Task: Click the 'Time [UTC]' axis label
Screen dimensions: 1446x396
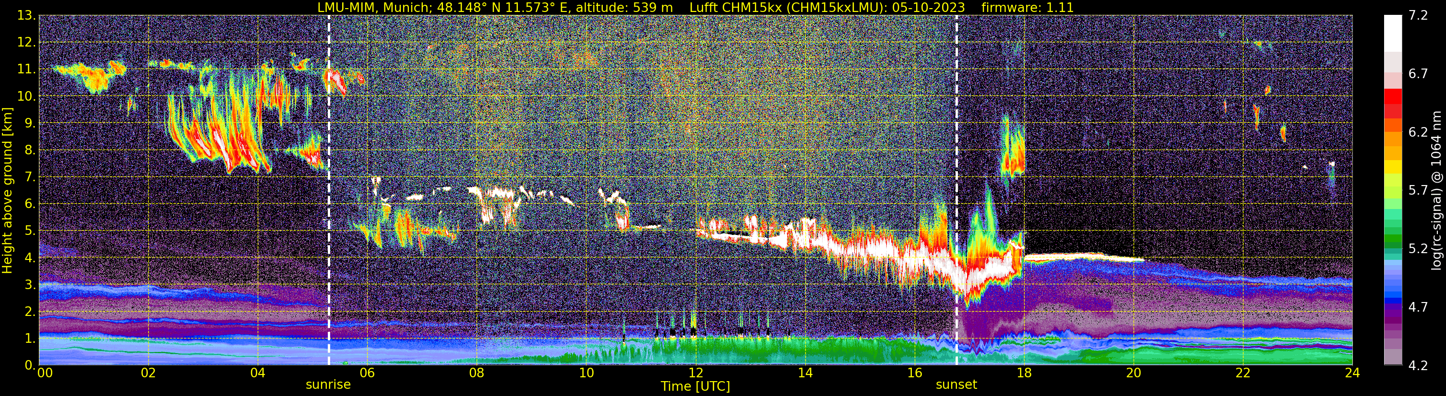Action: pyautogui.click(x=695, y=386)
